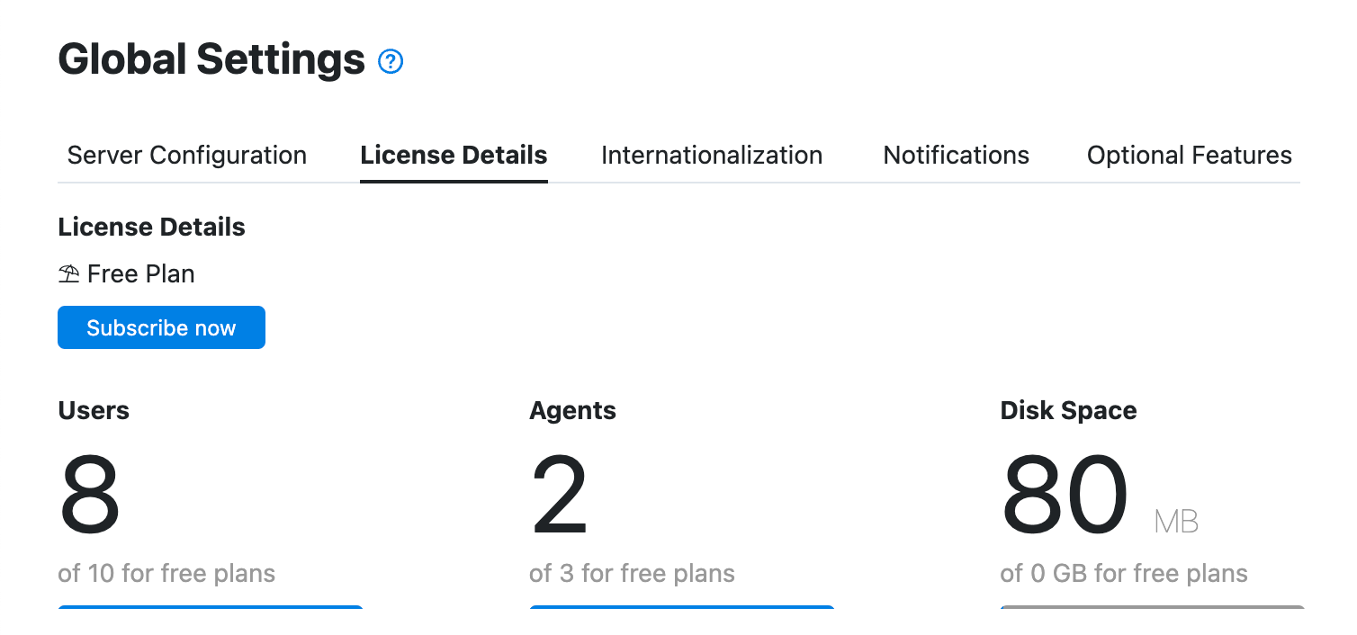Click the Users usage progress bar
Viewport: 1357px width, 635px height.
(x=211, y=608)
